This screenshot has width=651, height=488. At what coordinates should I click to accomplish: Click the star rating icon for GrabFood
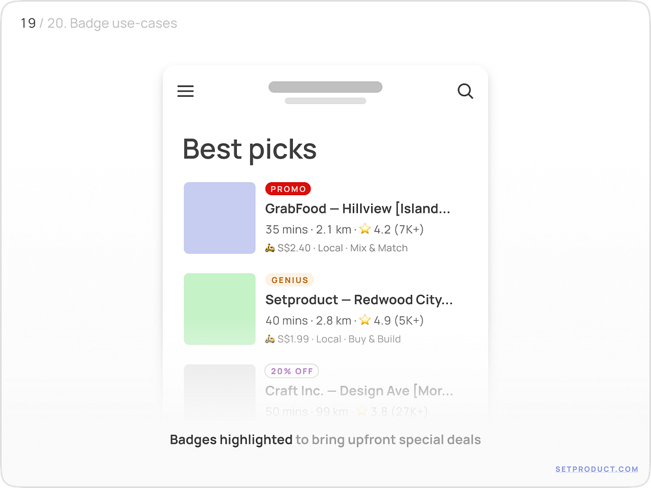365,229
